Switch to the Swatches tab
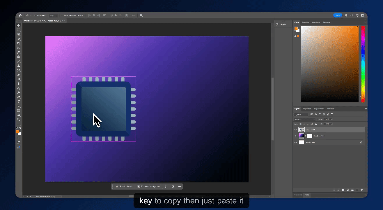The image size is (383, 210). coord(305,22)
